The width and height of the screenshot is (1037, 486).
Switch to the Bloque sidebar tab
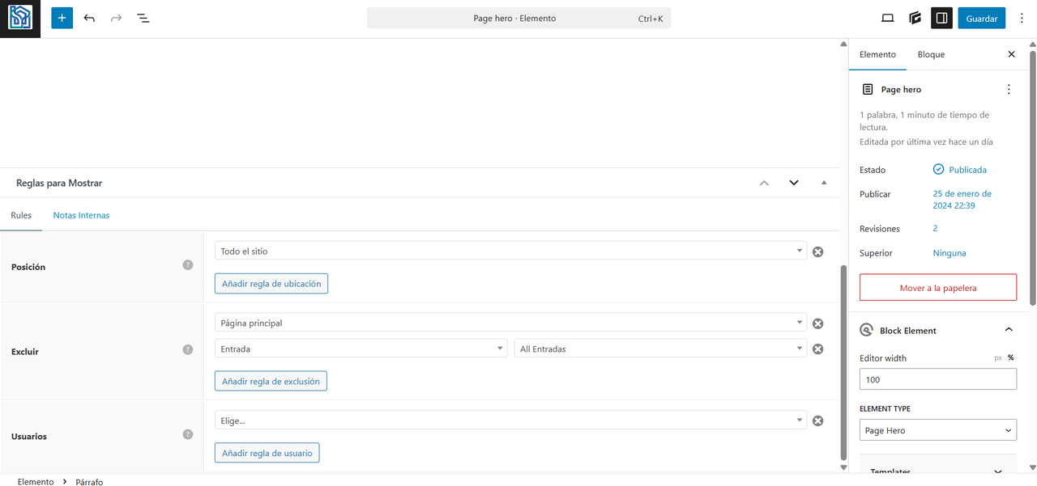tap(931, 54)
